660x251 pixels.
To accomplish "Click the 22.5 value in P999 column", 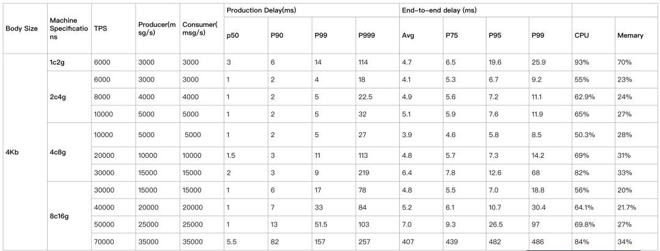I will tap(377, 97).
